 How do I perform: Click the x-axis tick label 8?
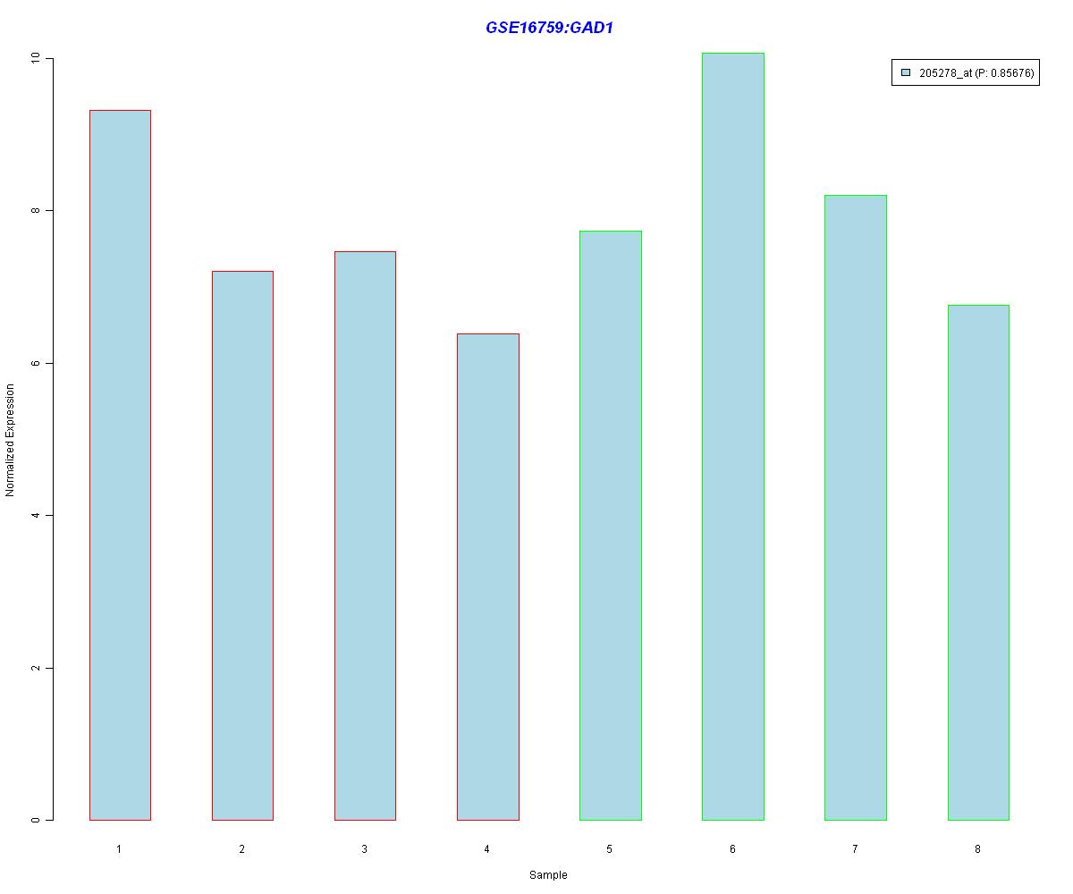tap(977, 848)
